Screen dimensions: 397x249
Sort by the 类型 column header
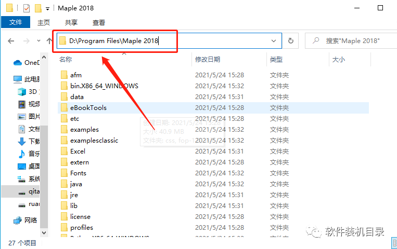point(276,60)
